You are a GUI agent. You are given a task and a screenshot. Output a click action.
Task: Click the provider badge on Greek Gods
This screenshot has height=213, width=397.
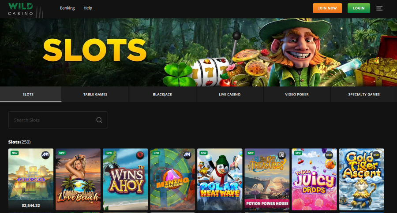pos(45,155)
